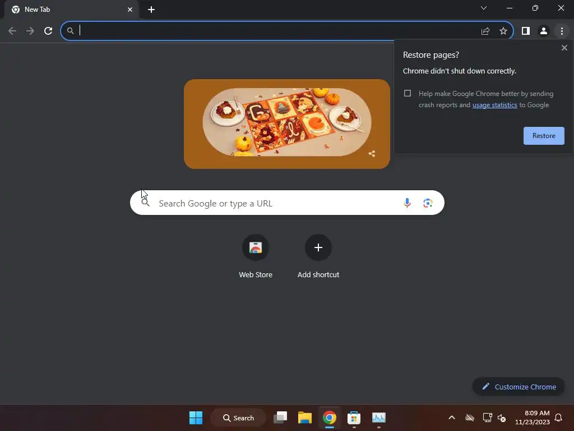This screenshot has height=431, width=574.
Task: Click the muted volume tray icon
Action: [502, 418]
